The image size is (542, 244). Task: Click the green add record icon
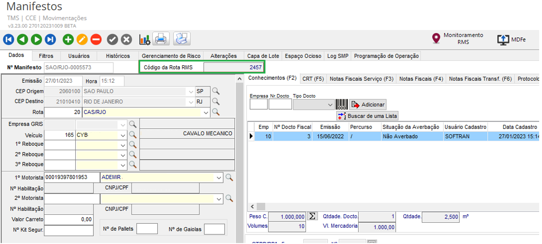point(68,39)
